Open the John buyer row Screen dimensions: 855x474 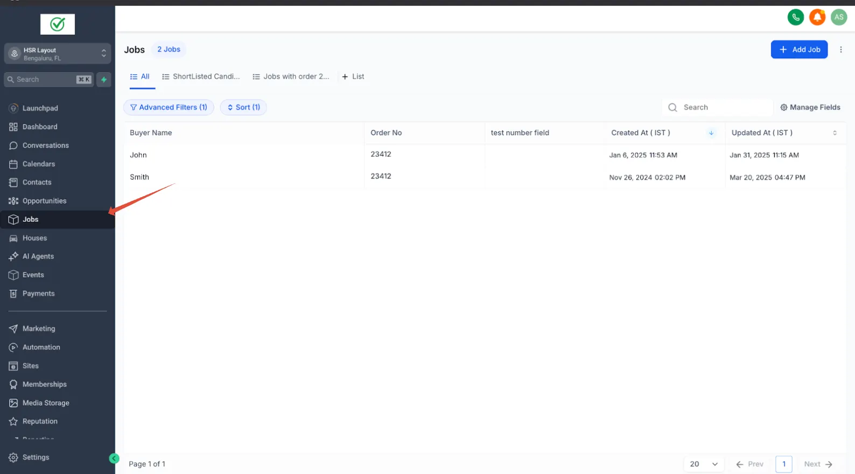485,155
